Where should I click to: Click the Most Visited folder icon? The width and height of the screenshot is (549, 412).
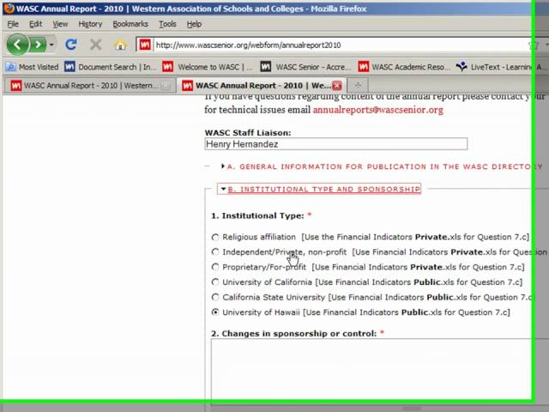[10, 67]
